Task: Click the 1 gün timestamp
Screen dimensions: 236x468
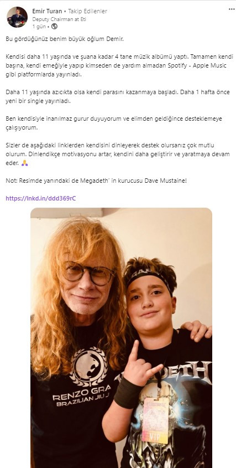Action: [x=39, y=27]
